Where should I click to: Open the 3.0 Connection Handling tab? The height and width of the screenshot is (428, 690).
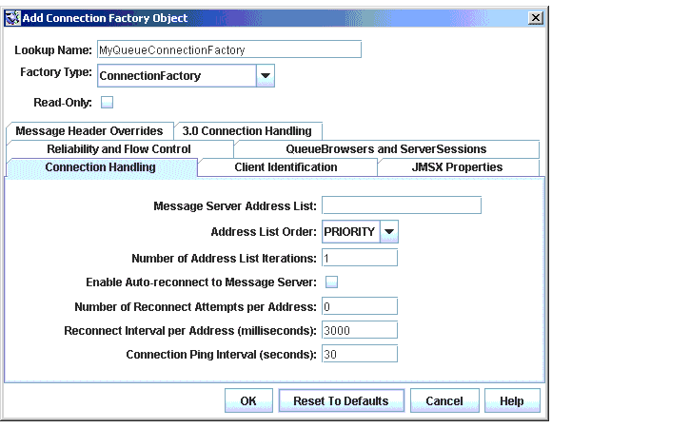point(247,131)
